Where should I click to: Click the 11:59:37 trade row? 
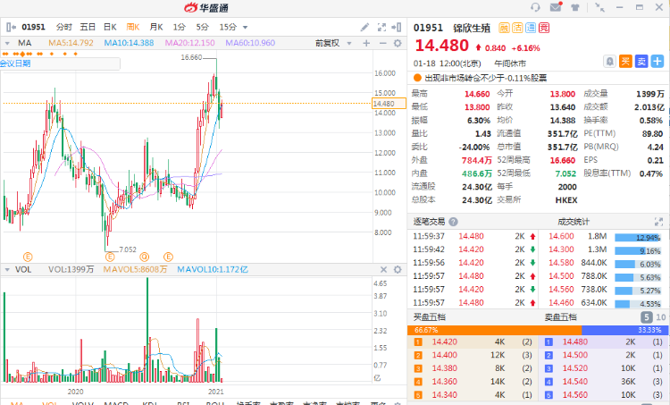pyautogui.click(x=473, y=236)
